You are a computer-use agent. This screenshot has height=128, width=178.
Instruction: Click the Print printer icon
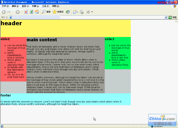82,12
